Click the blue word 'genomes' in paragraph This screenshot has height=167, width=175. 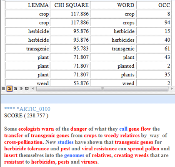point(74,155)
